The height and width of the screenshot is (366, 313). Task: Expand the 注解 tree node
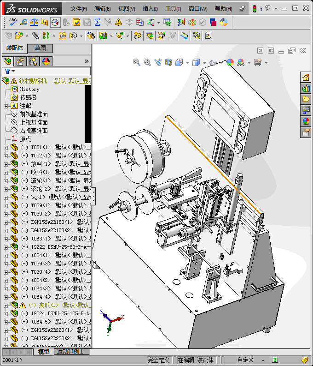6,106
